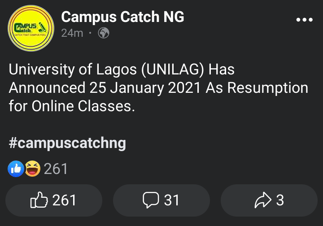Click the comment bubble icon

pos(151,200)
